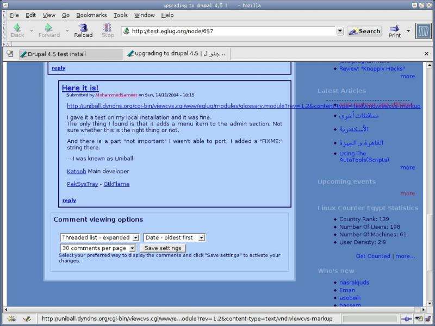Open the 'Date - oldest first' dropdown

click(173, 237)
